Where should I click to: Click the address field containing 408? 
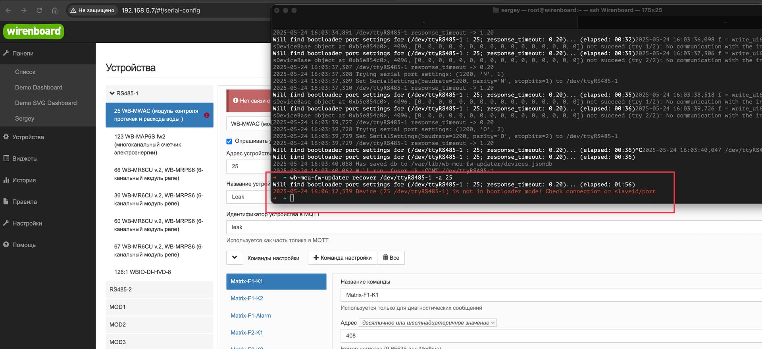551,336
